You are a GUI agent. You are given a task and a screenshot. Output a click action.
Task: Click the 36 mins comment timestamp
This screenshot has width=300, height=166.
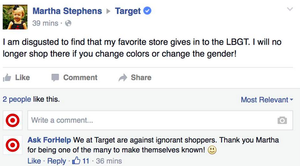tap(109, 161)
